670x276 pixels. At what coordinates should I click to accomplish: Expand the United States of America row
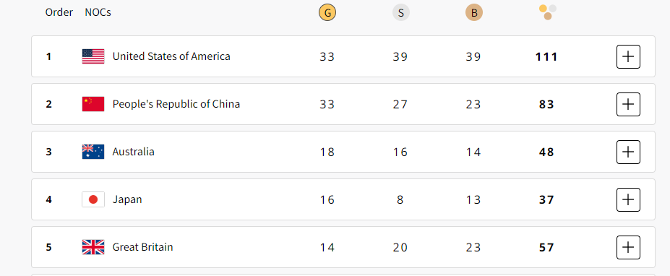tap(628, 56)
